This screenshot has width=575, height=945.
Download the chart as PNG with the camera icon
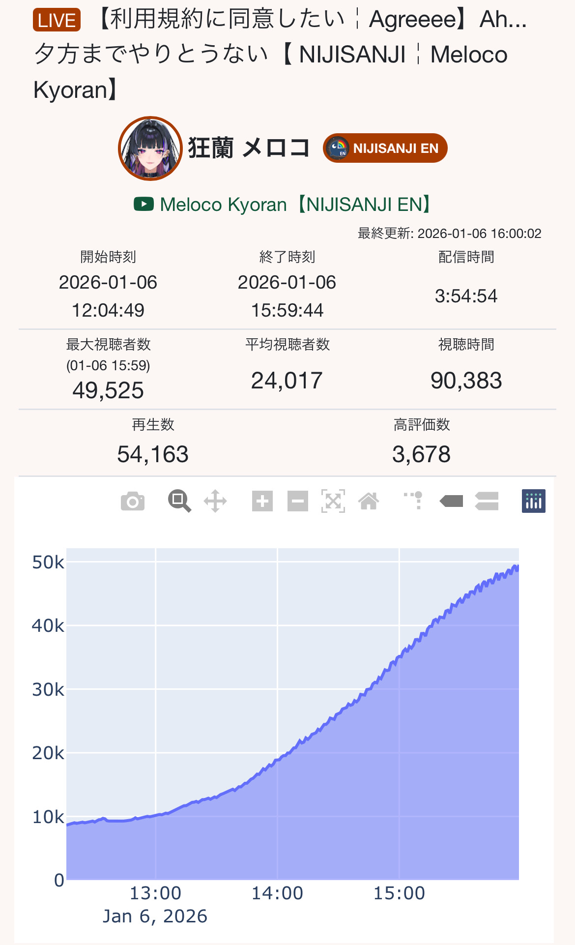point(133,502)
